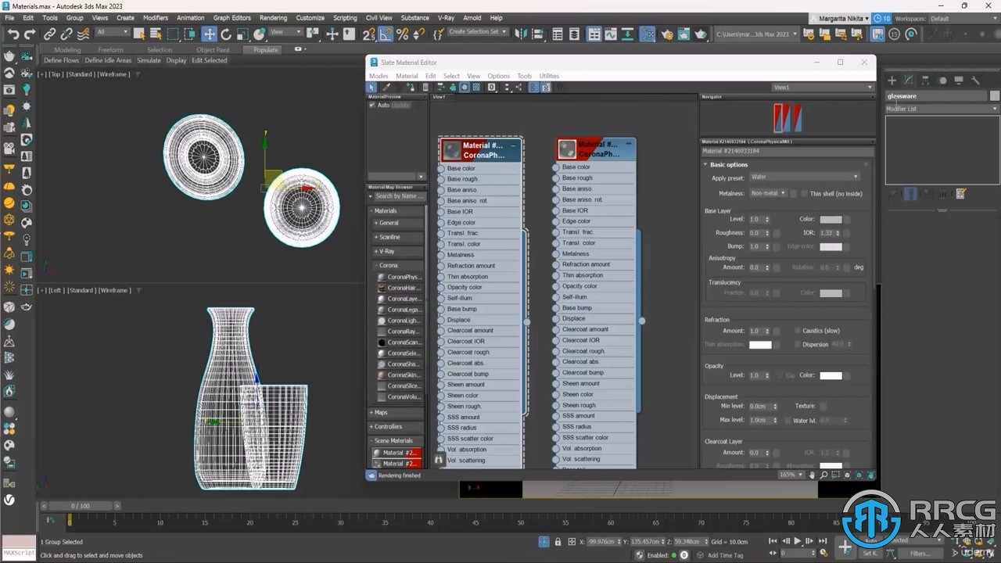Click the Search by Name field
The width and height of the screenshot is (1001, 563).
click(397, 196)
